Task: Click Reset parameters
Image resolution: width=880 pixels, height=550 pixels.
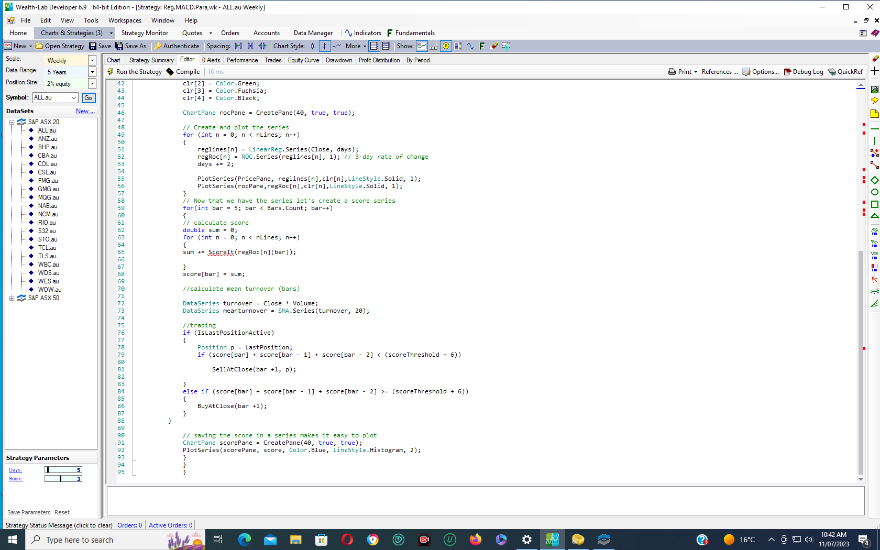Action: click(x=62, y=512)
